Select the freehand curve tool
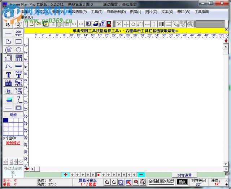 coord(18,99)
